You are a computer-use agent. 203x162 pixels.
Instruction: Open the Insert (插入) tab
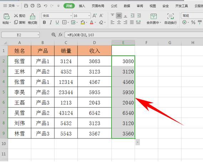click(82, 6)
